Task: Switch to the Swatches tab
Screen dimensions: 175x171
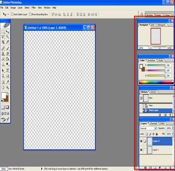Action: point(151,60)
